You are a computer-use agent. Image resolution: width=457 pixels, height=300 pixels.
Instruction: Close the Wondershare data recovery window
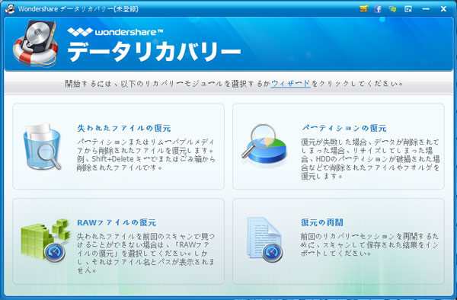click(443, 9)
